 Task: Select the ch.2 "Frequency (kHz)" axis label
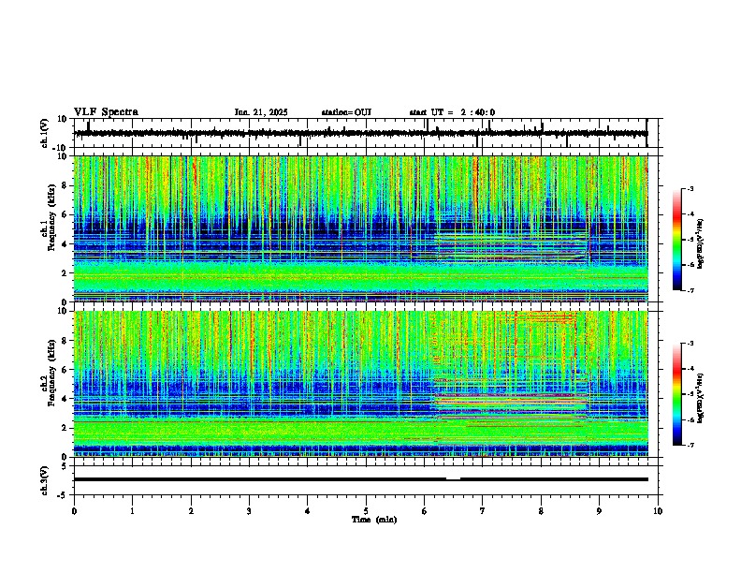click(x=51, y=372)
